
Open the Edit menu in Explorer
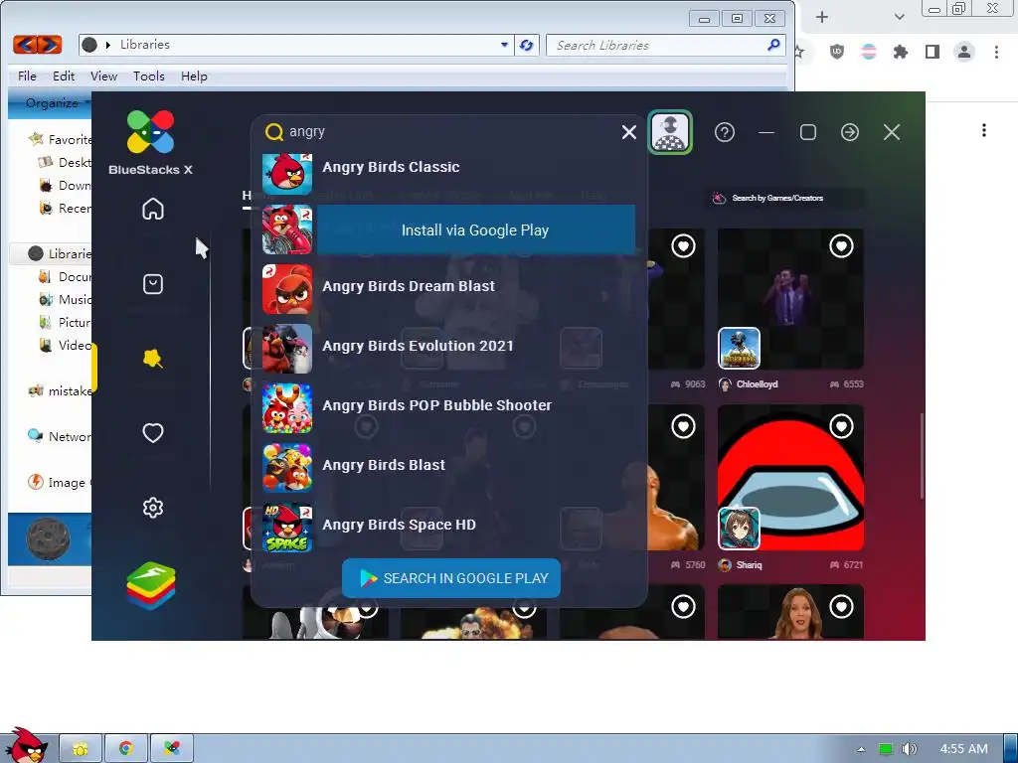click(64, 76)
